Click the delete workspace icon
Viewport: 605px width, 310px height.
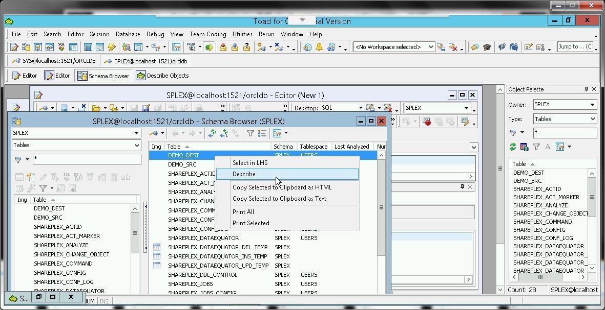(x=453, y=47)
